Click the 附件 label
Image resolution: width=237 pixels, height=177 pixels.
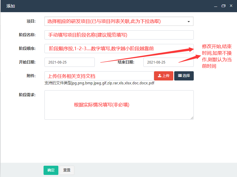[x=31, y=76]
